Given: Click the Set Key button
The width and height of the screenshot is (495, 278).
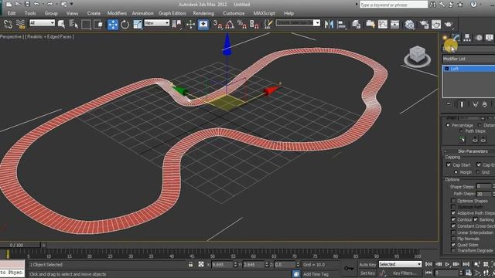Looking at the screenshot, I should pyautogui.click(x=368, y=273).
